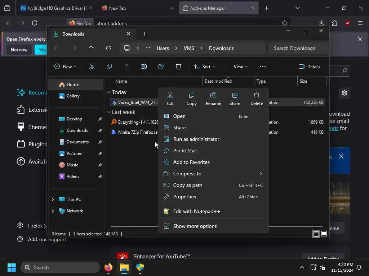369x276 pixels.
Task: Click the Explorer toolbar Share icon
Action: 161,66
